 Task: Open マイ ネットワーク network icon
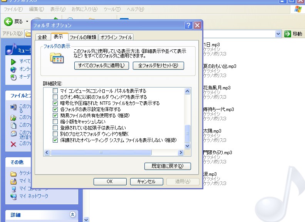click(13, 196)
